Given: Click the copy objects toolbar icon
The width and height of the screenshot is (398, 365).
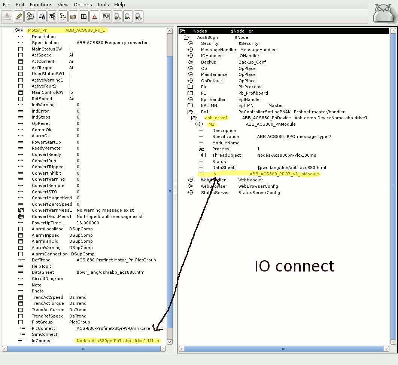Looking at the screenshot, I should pyautogui.click(x=42, y=17).
